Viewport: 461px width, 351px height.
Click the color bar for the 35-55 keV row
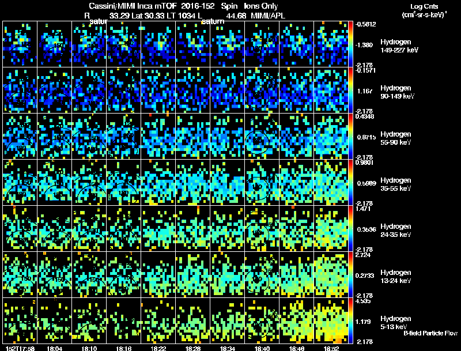[350, 183]
